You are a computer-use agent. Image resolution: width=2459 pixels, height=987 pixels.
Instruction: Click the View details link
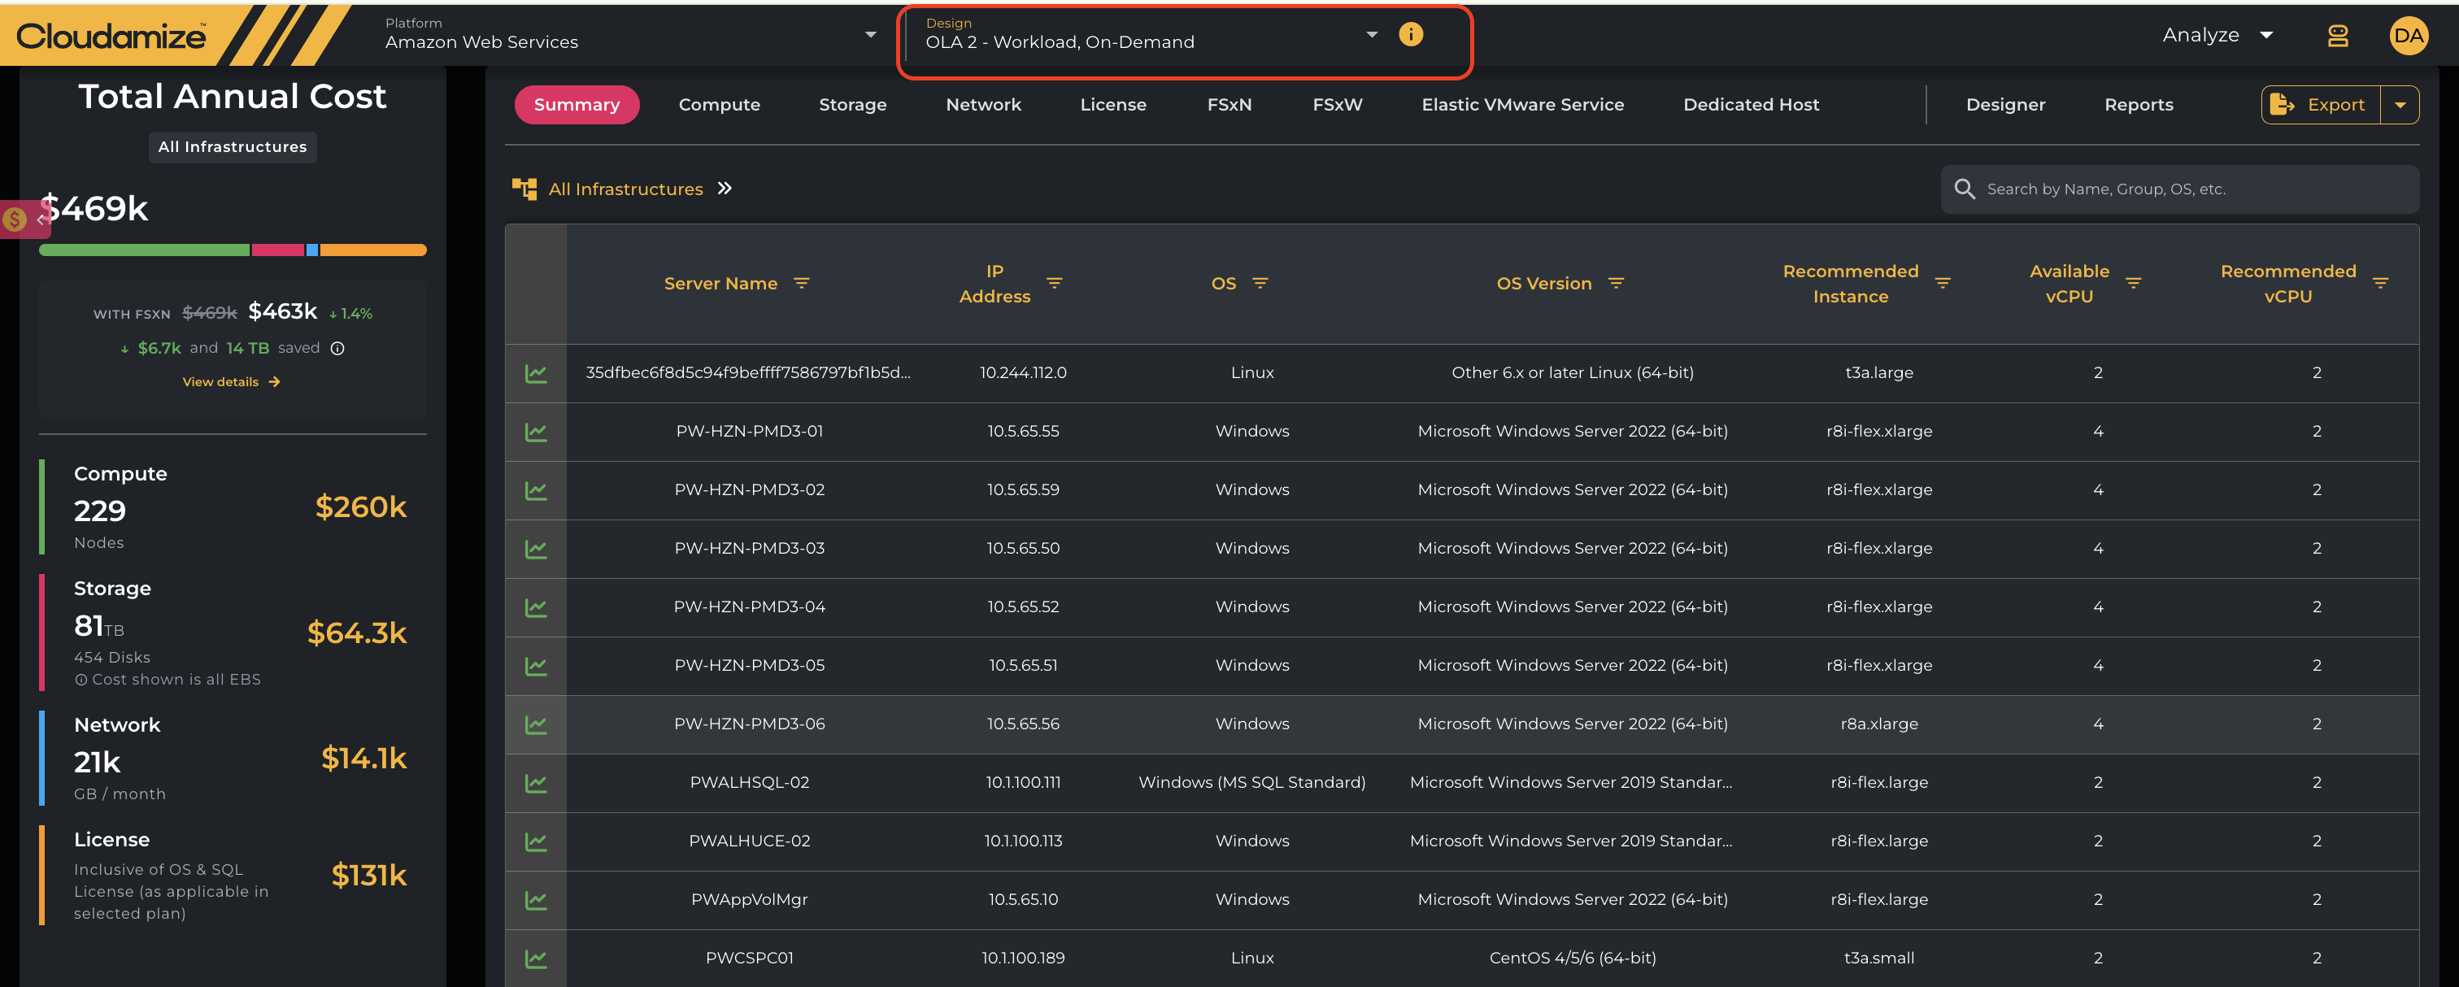tap(231, 382)
